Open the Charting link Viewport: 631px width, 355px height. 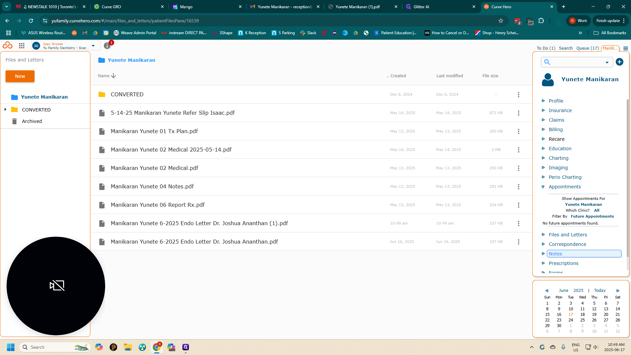(x=558, y=158)
